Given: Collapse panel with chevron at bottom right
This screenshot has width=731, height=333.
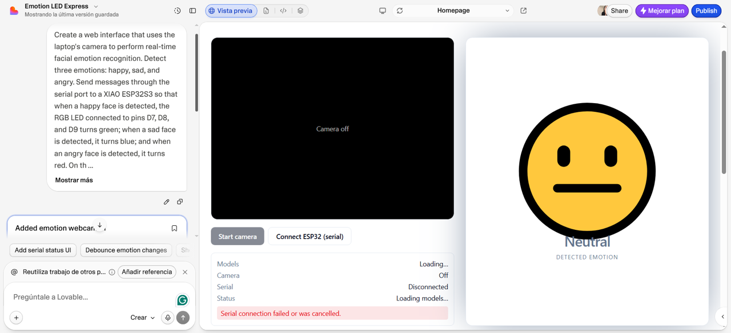Looking at the screenshot, I should 722,317.
